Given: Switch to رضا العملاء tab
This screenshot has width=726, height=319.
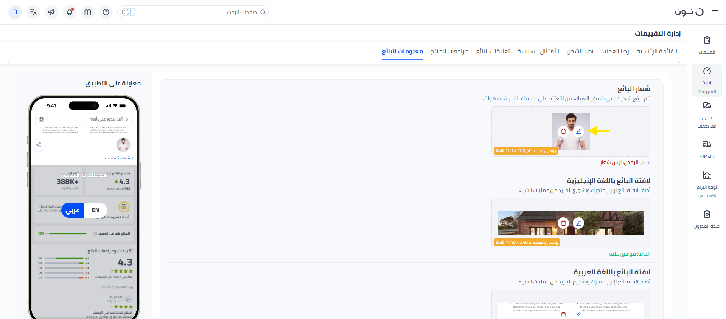Looking at the screenshot, I should coord(615,51).
